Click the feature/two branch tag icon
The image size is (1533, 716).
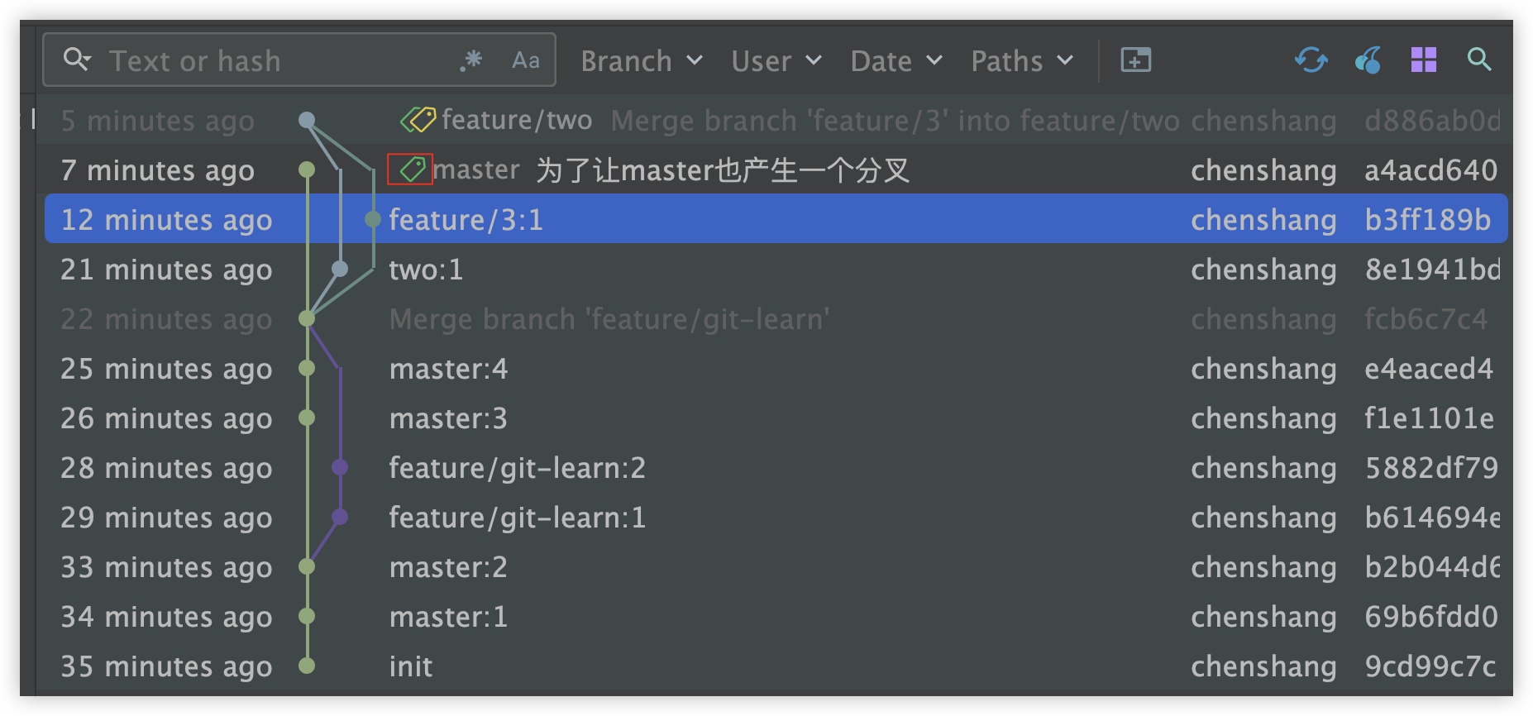click(x=418, y=120)
